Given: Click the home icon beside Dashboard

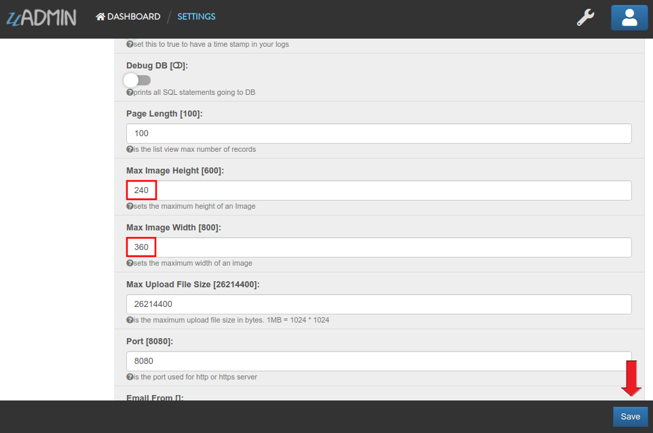Looking at the screenshot, I should tap(100, 17).
